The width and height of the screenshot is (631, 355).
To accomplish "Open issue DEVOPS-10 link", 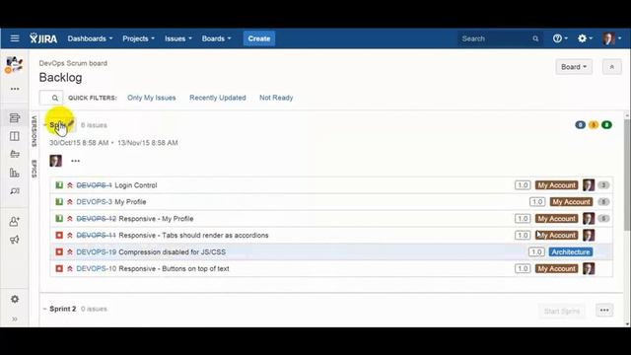I will click(97, 268).
